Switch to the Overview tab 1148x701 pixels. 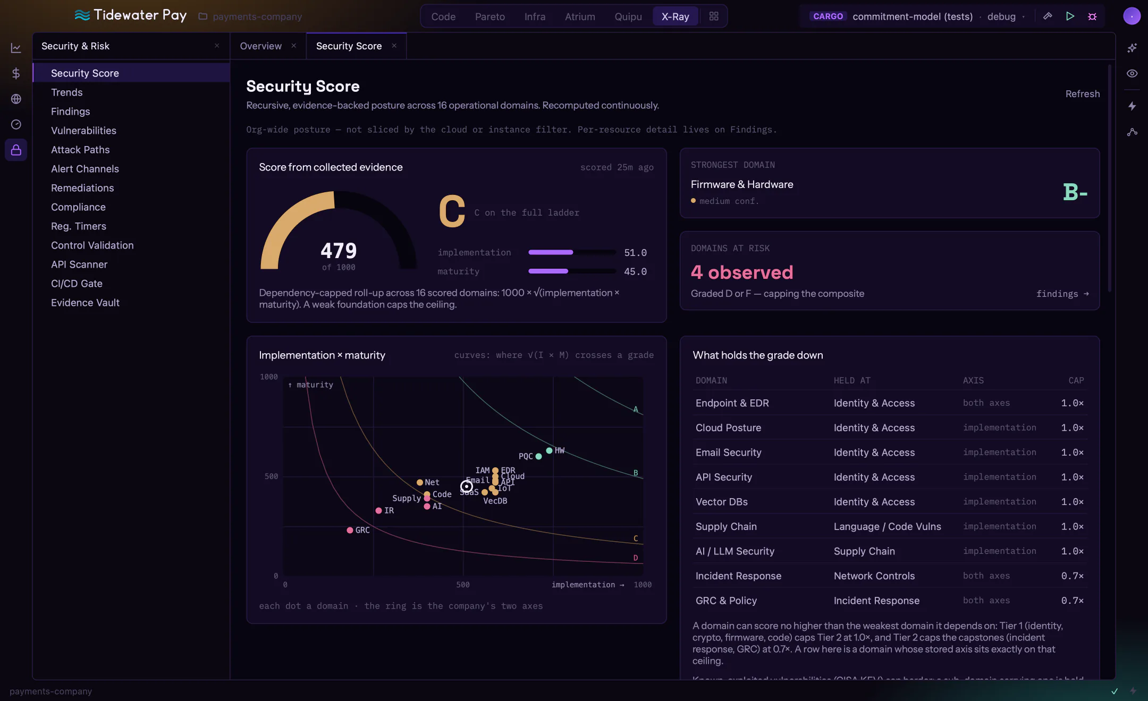point(261,46)
